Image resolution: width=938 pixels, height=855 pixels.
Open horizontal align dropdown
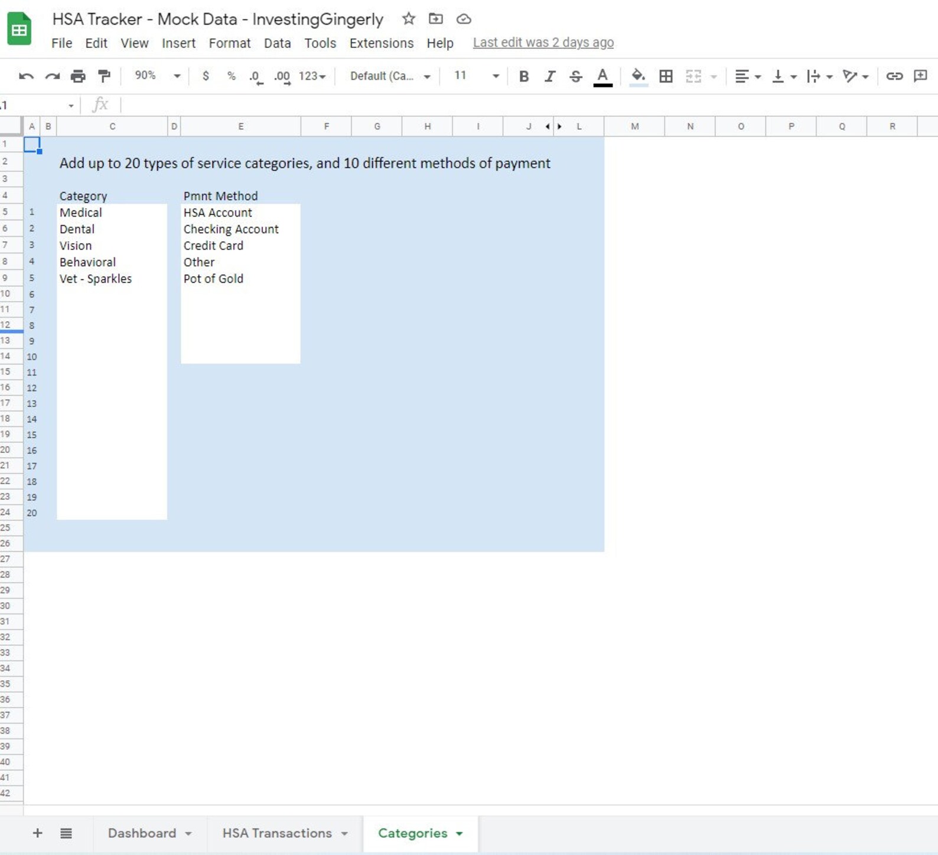(747, 76)
